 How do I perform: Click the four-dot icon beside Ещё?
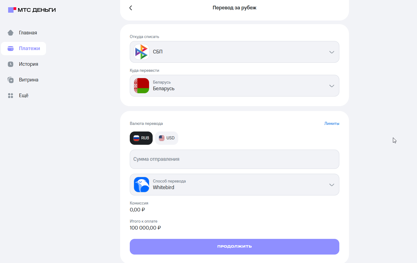(x=11, y=96)
